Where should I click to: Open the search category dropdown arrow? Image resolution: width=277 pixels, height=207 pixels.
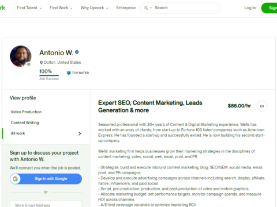coord(151,8)
